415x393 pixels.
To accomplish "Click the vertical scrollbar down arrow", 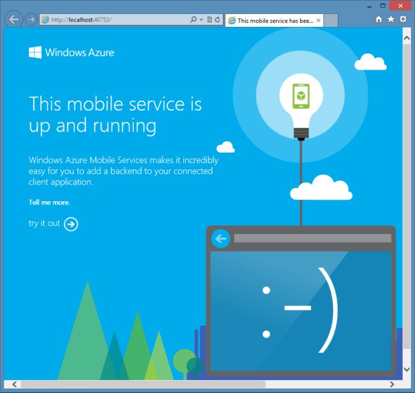I will 407,369.
